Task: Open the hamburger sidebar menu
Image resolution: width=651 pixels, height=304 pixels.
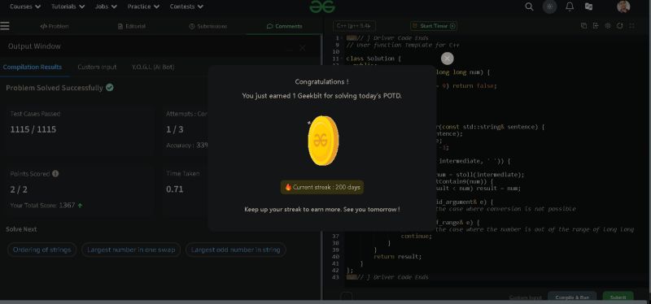Action: click(5, 26)
